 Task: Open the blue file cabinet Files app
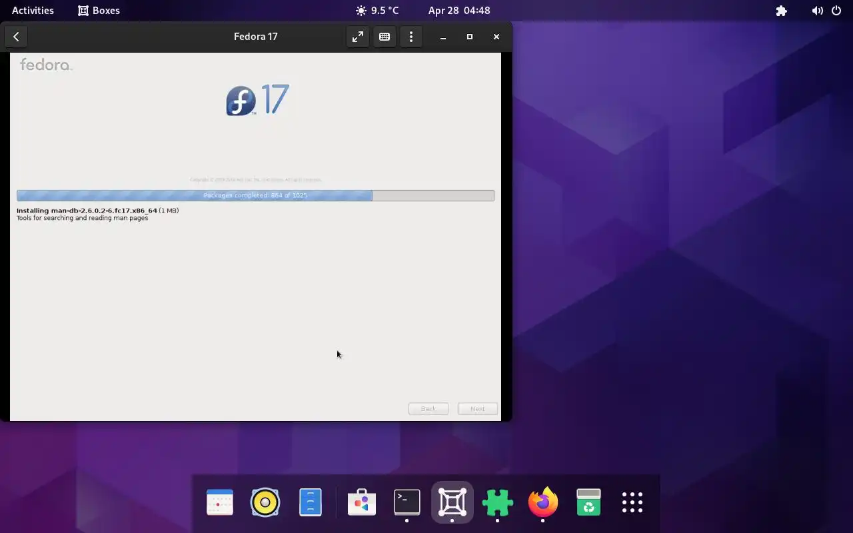click(x=311, y=502)
